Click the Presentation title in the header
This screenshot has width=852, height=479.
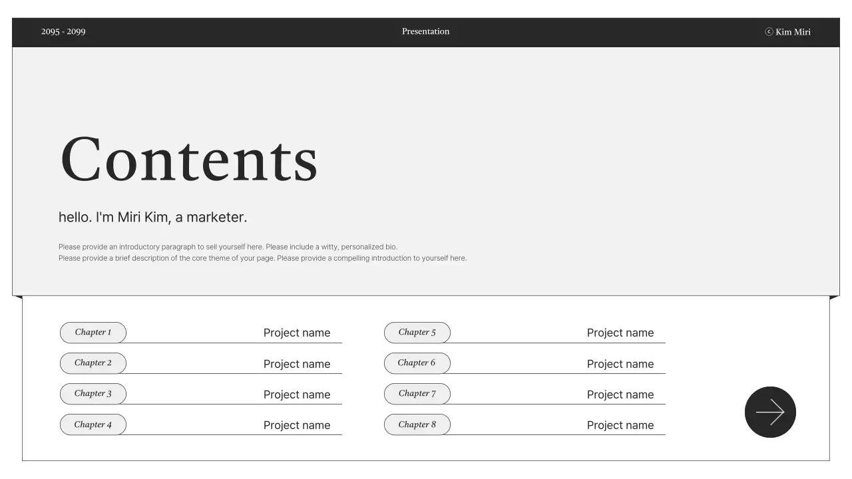click(426, 31)
